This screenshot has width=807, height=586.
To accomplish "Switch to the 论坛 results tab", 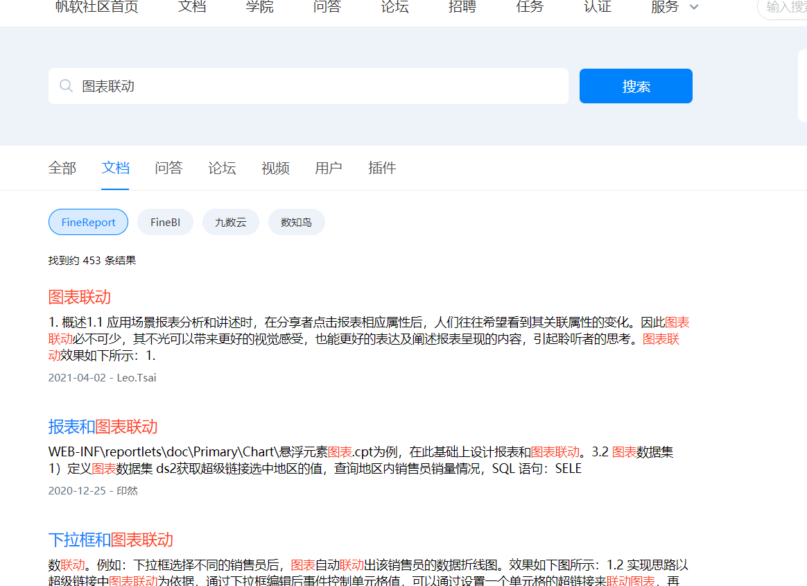I will point(222,168).
